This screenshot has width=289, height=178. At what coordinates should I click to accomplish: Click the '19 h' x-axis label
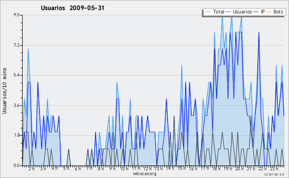pyautogui.click(x=228, y=168)
